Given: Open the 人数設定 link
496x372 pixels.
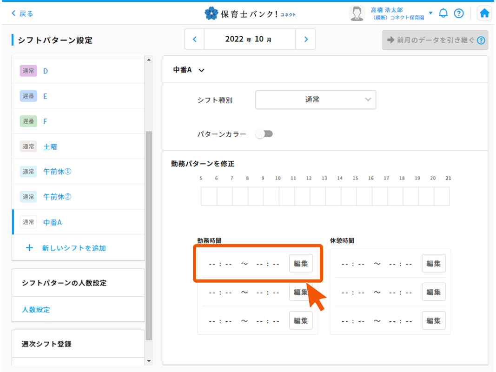Looking at the screenshot, I should point(36,309).
